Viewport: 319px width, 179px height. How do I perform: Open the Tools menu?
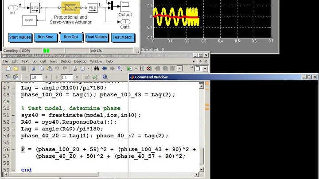coord(53,61)
